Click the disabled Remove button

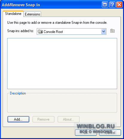[x=43, y=119]
